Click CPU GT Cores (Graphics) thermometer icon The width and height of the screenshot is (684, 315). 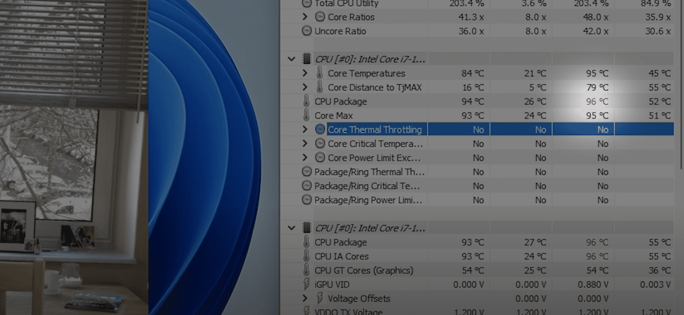(x=306, y=270)
